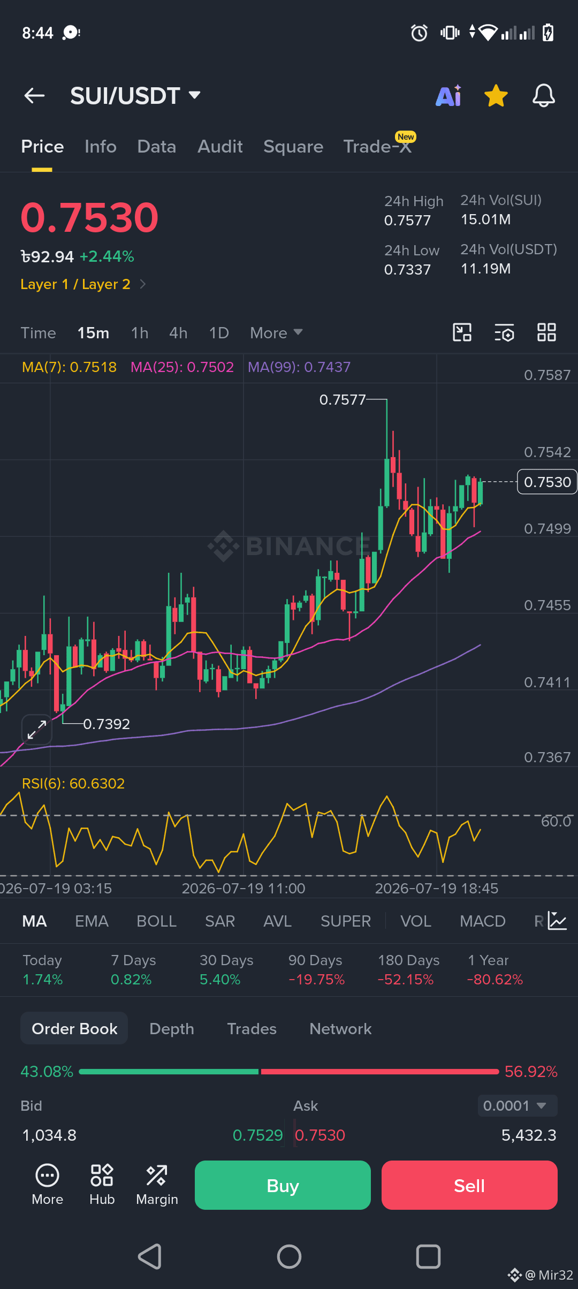578x1289 pixels.
Task: Tap the red Sell button
Action: click(469, 1185)
